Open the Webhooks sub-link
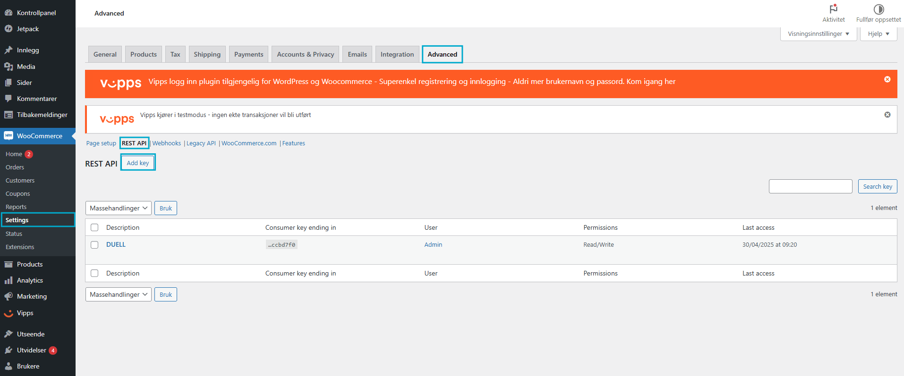904x376 pixels. 167,143
